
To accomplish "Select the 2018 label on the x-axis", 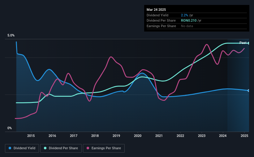I will (x=95, y=136).
